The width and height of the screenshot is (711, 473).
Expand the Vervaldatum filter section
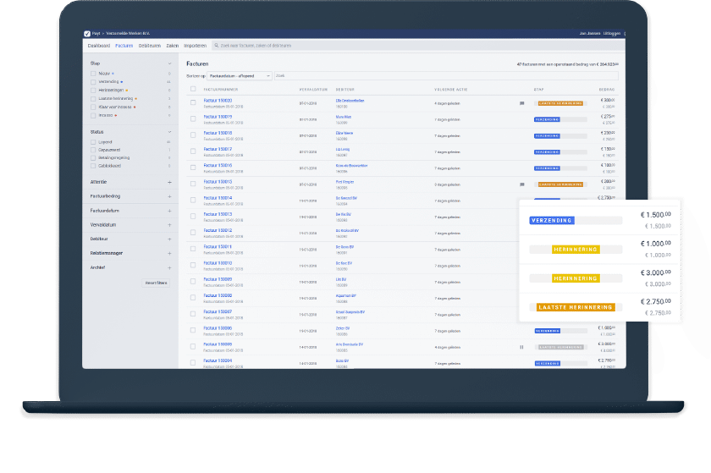click(x=169, y=225)
